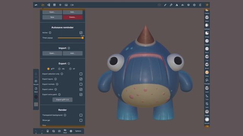Click the top project Open button

[52, 12]
